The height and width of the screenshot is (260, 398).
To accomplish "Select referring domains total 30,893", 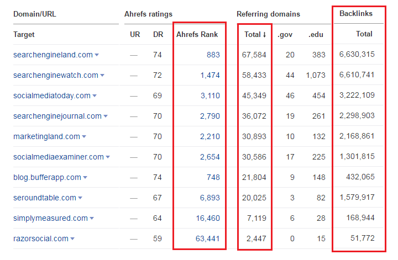I will (x=254, y=136).
